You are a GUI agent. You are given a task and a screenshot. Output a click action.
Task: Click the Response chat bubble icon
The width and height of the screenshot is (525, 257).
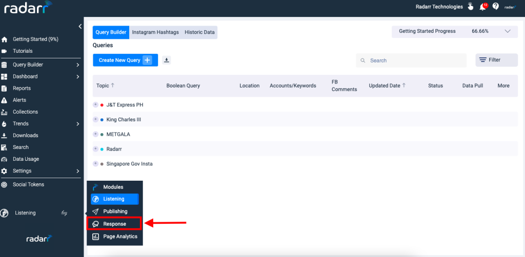96,224
